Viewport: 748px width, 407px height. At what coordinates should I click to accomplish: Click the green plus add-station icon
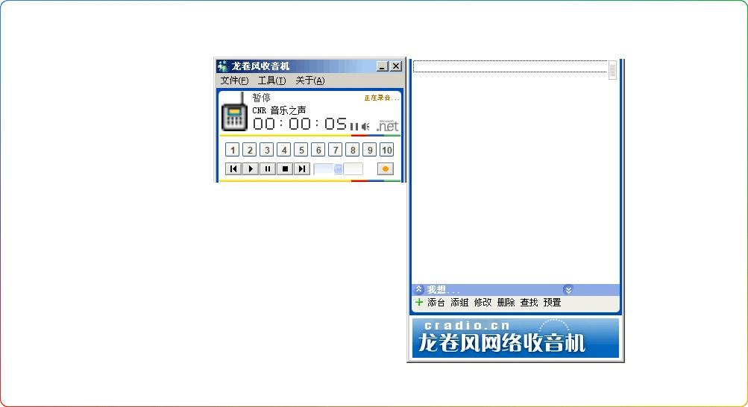(x=419, y=303)
